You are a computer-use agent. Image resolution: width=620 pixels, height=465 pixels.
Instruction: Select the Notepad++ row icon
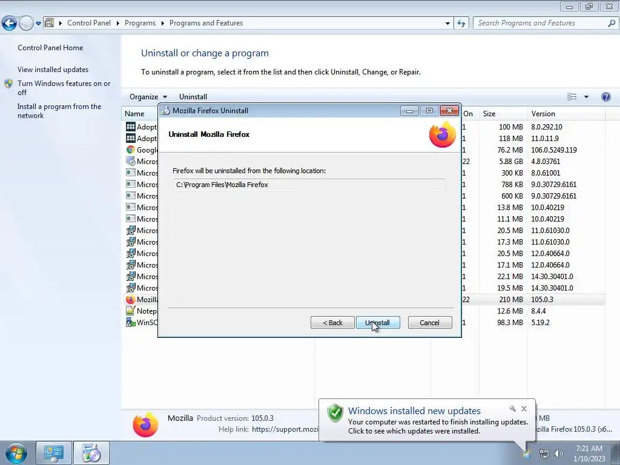tap(131, 311)
